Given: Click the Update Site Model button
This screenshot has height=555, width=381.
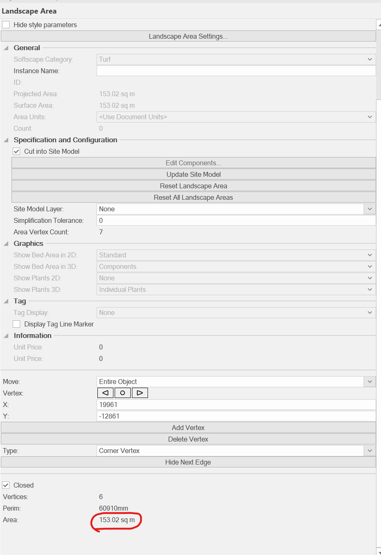Looking at the screenshot, I should (193, 174).
